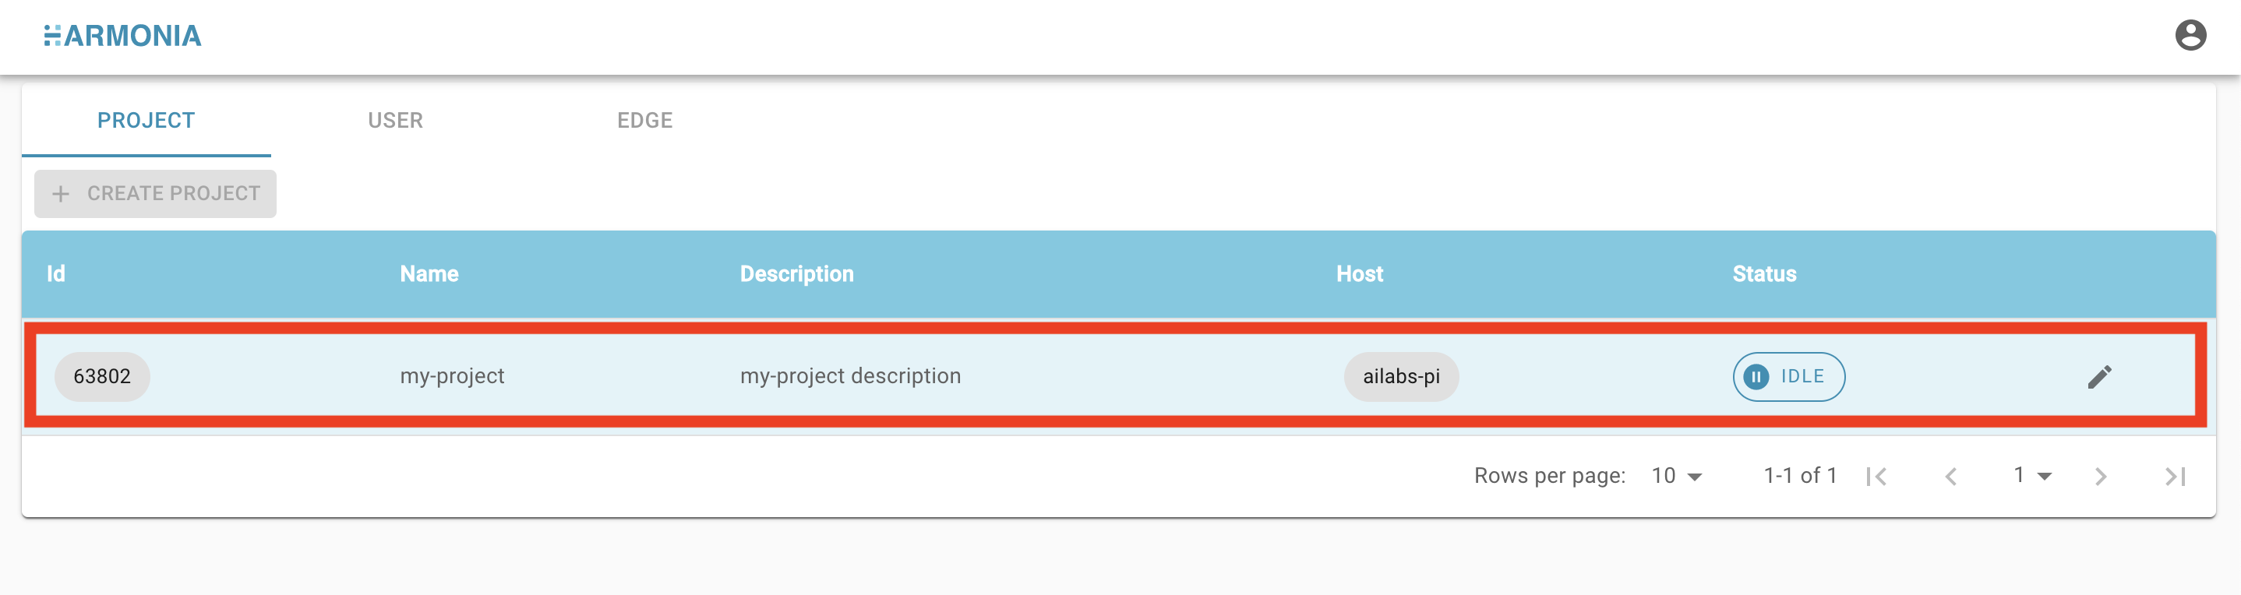Click the 63802 id chip
Screen dimensions: 2241x595
point(102,377)
